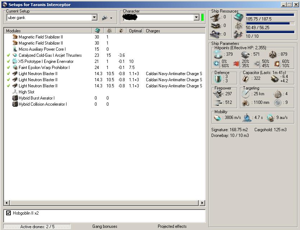Image resolution: width=300 pixels, height=230 pixels.
Task: Open the Current Setup dropdown arrow
Action: click(94, 18)
